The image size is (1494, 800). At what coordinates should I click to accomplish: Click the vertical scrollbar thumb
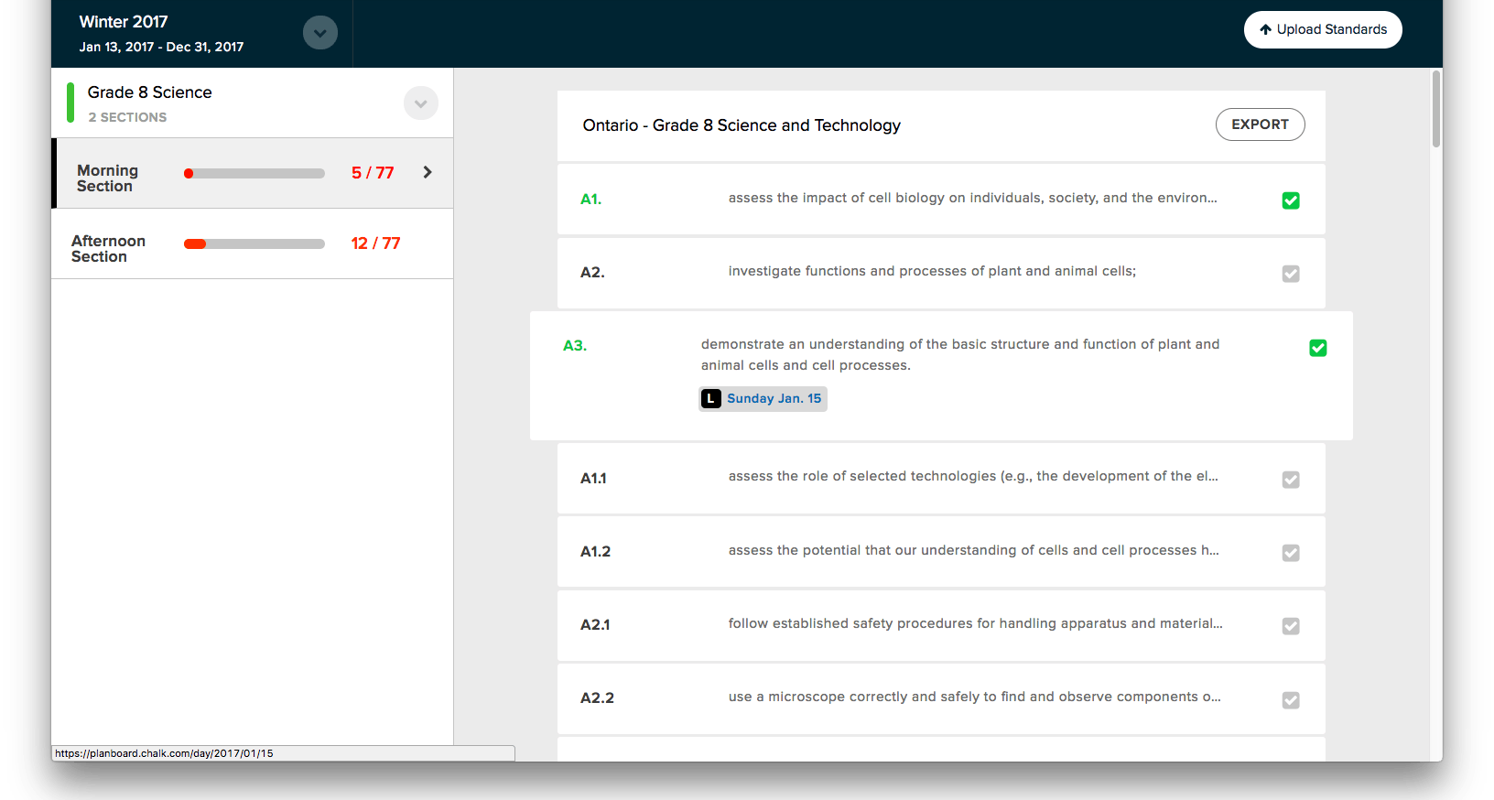pos(1436,108)
